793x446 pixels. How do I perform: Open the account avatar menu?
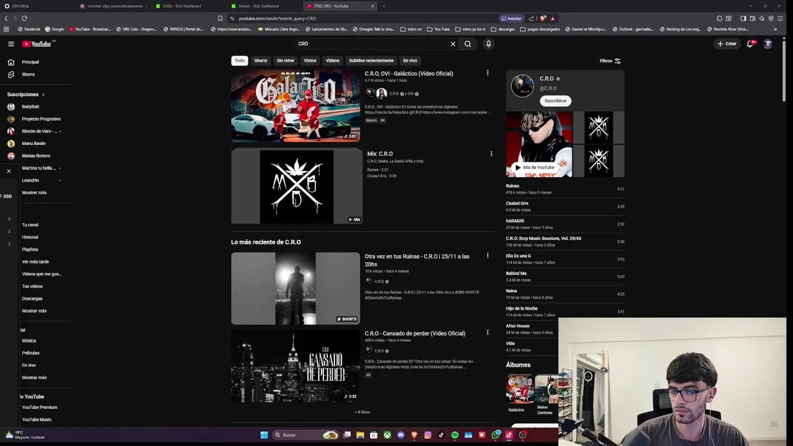click(x=768, y=44)
